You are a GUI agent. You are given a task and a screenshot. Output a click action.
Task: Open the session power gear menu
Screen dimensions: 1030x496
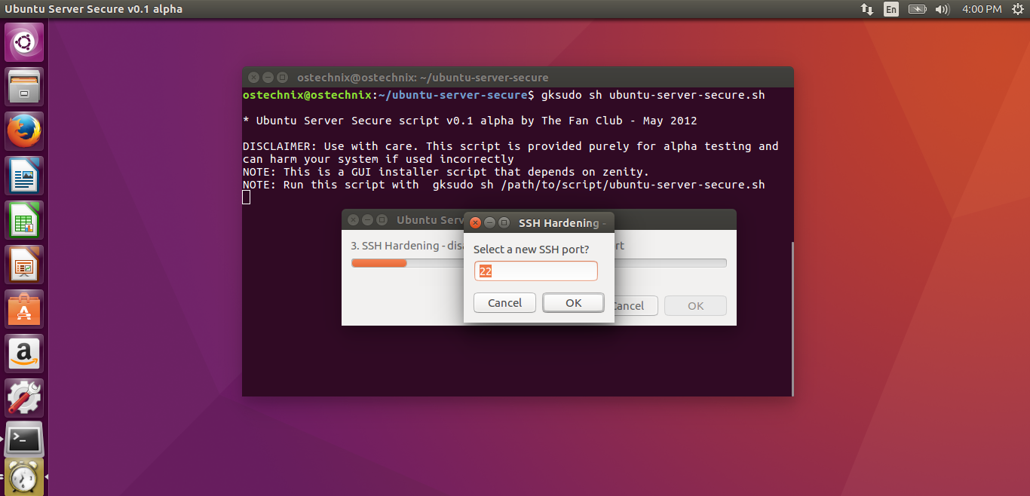pyautogui.click(x=1018, y=9)
